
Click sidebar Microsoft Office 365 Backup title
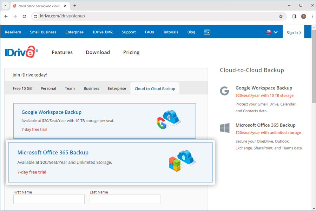(265, 125)
